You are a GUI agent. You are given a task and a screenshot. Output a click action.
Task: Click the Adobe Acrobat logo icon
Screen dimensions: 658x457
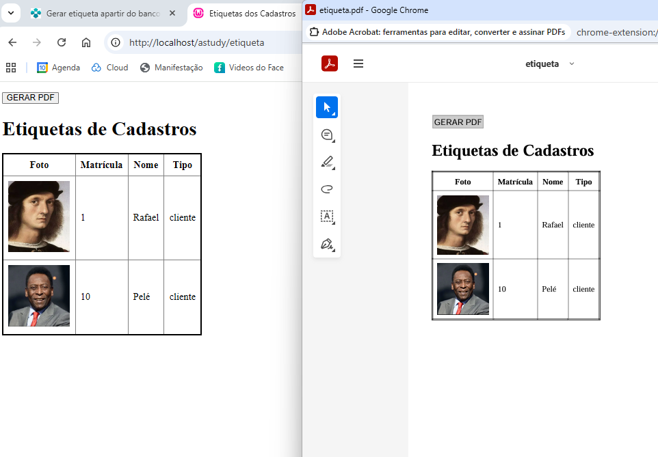click(x=330, y=64)
